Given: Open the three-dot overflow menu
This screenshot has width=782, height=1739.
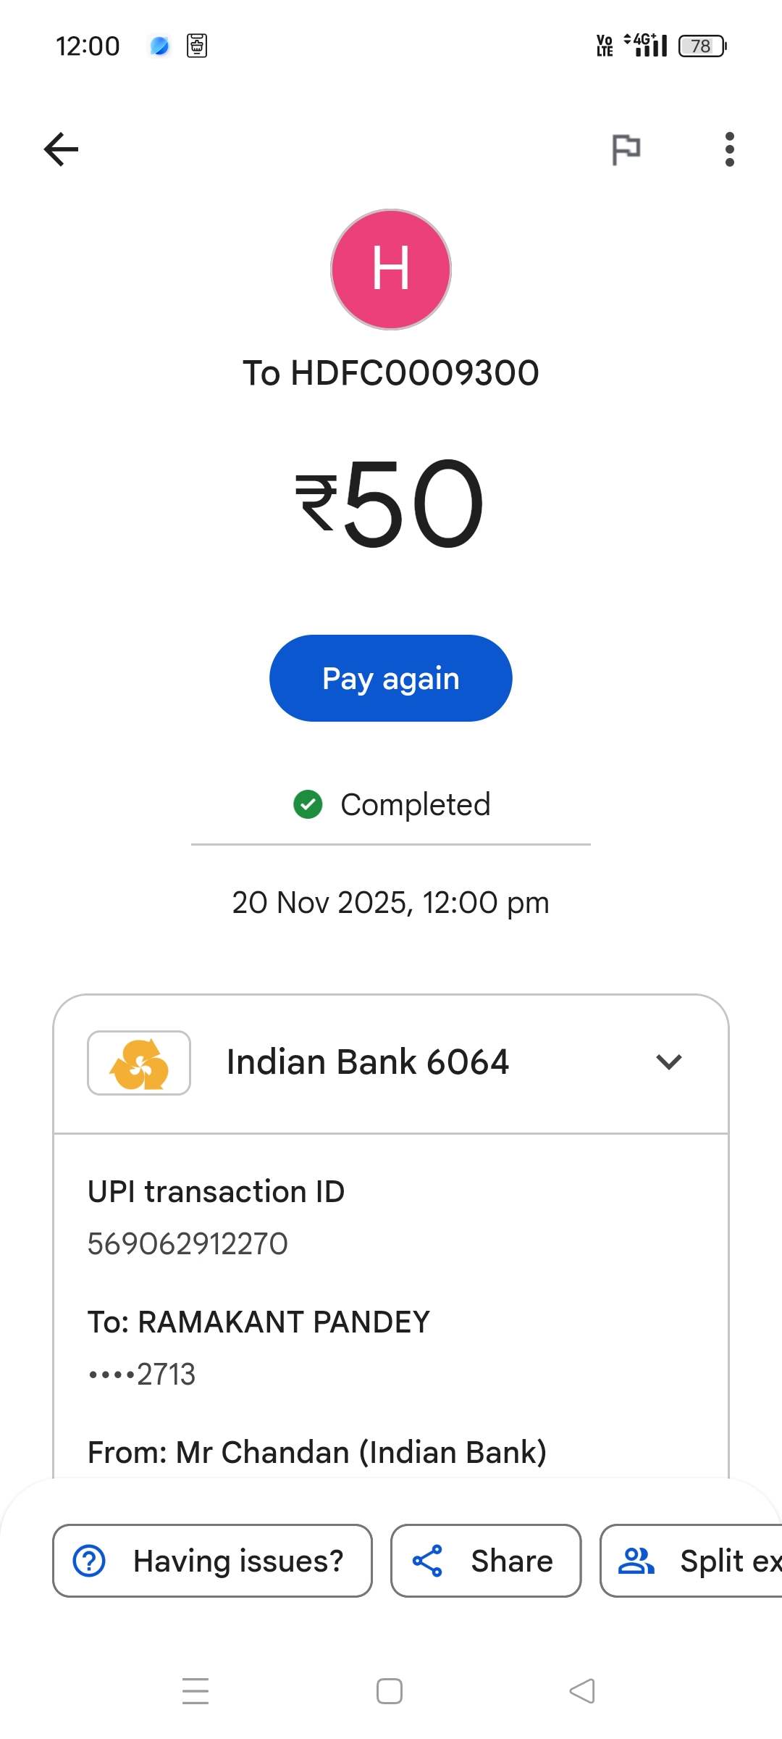Looking at the screenshot, I should [x=729, y=149].
